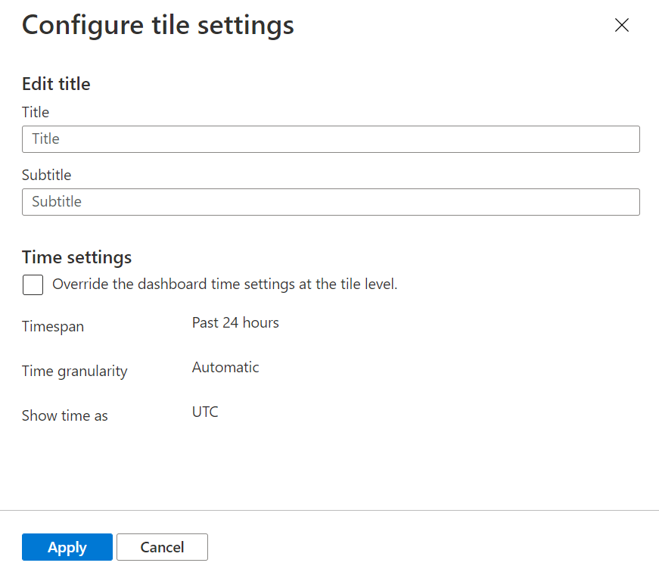Click the Subtitle label above the second field
Viewport: 659px width, 569px height.
pos(47,175)
